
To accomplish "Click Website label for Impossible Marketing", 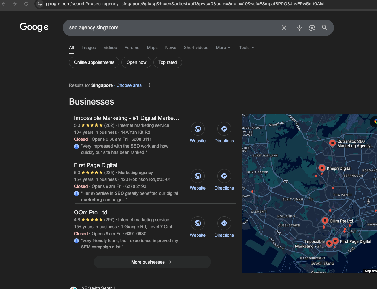I will point(198,141).
